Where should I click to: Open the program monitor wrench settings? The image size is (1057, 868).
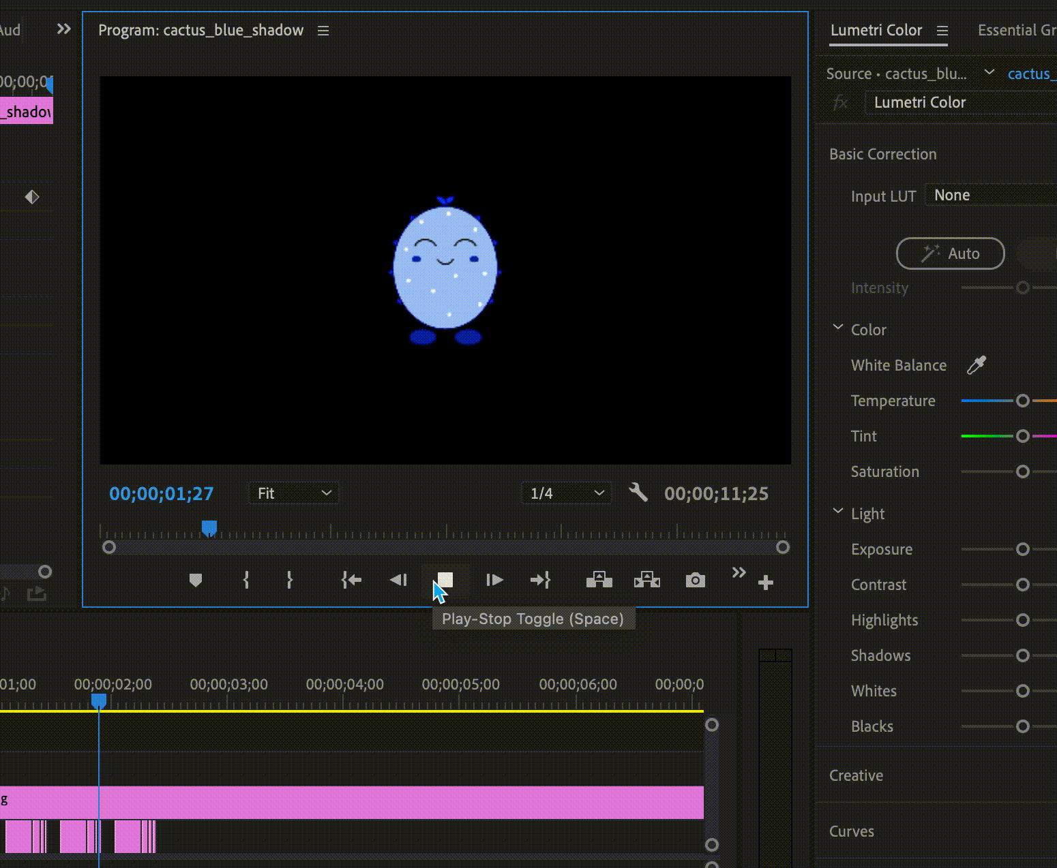tap(638, 493)
